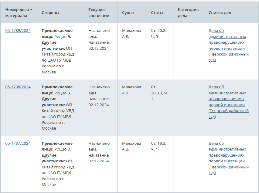
Task: Select the 'Ст. 20.3.3, Ч. 1' article cell
Action: click(x=159, y=93)
